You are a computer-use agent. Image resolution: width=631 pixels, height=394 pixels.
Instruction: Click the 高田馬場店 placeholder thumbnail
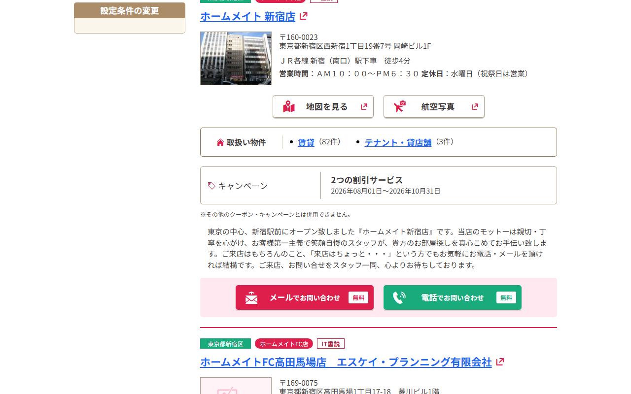pyautogui.click(x=236, y=386)
